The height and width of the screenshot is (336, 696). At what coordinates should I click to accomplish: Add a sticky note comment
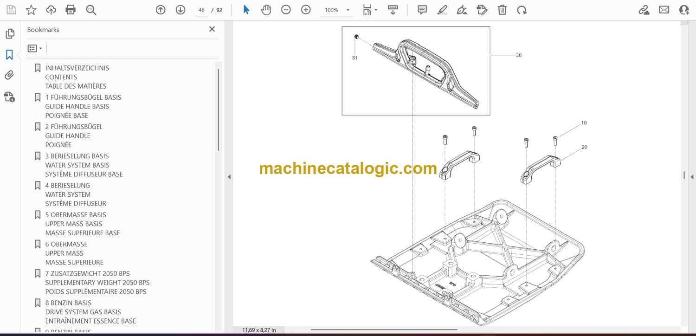[422, 10]
